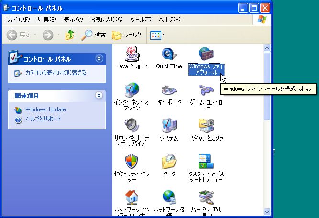Open the お気に入り(A) menu
The image size is (319, 218).
tap(107, 20)
